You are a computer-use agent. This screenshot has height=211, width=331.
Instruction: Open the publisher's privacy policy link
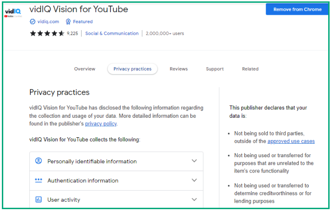coord(101,124)
